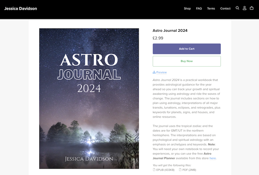This screenshot has width=259, height=175.
Task: Click the account profile icon
Action: 244,8
